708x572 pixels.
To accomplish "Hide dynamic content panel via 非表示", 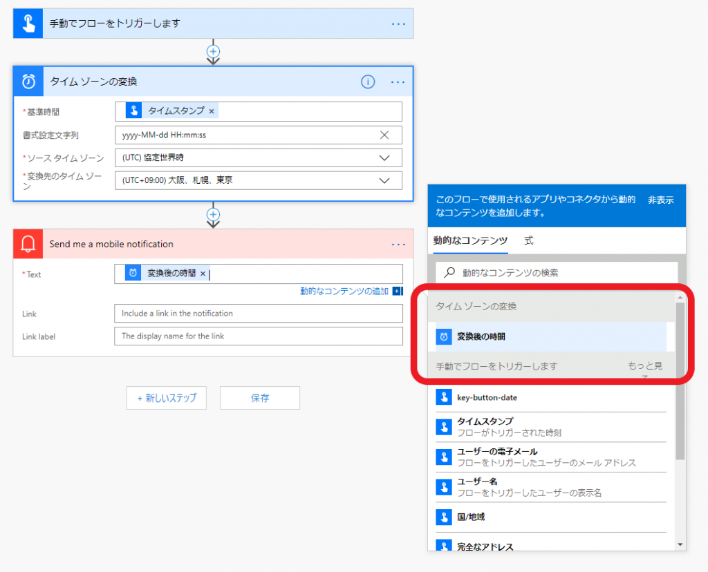I will (660, 200).
